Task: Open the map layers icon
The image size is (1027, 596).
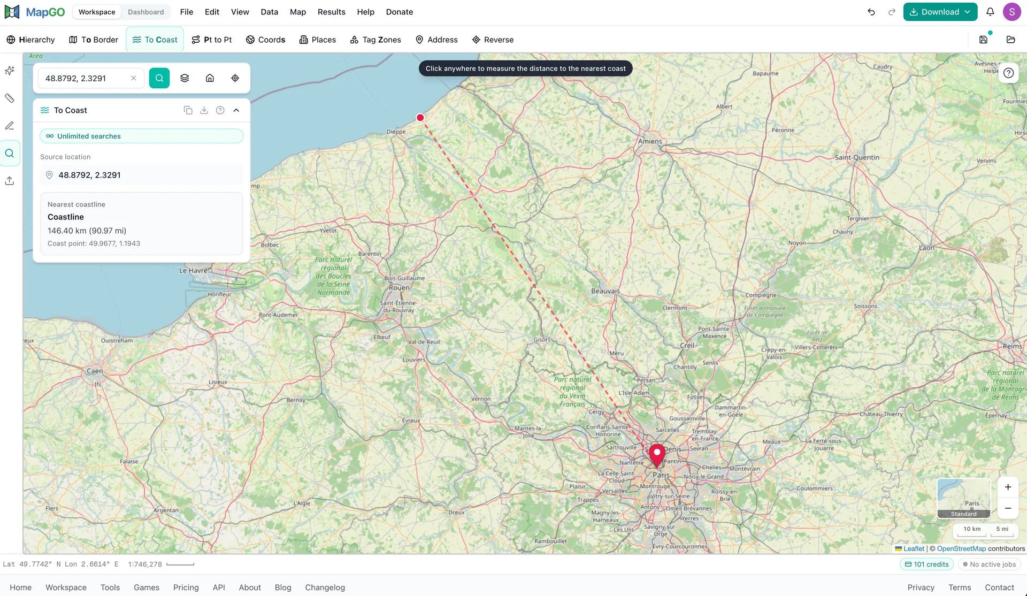Action: [x=185, y=78]
